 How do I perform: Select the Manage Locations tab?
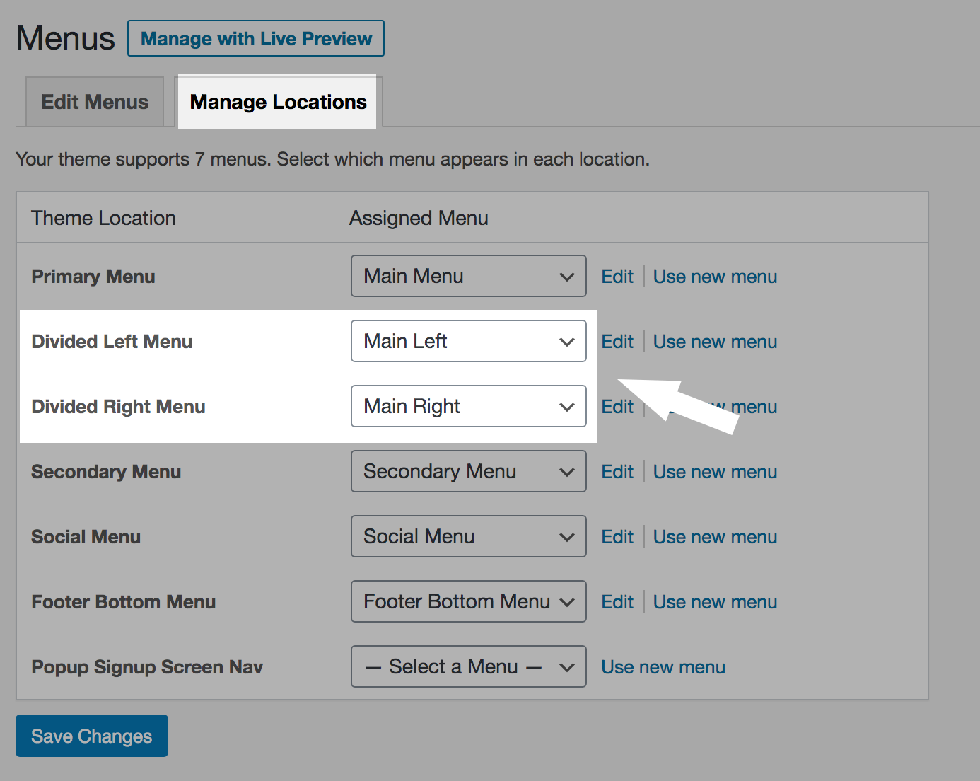[277, 102]
